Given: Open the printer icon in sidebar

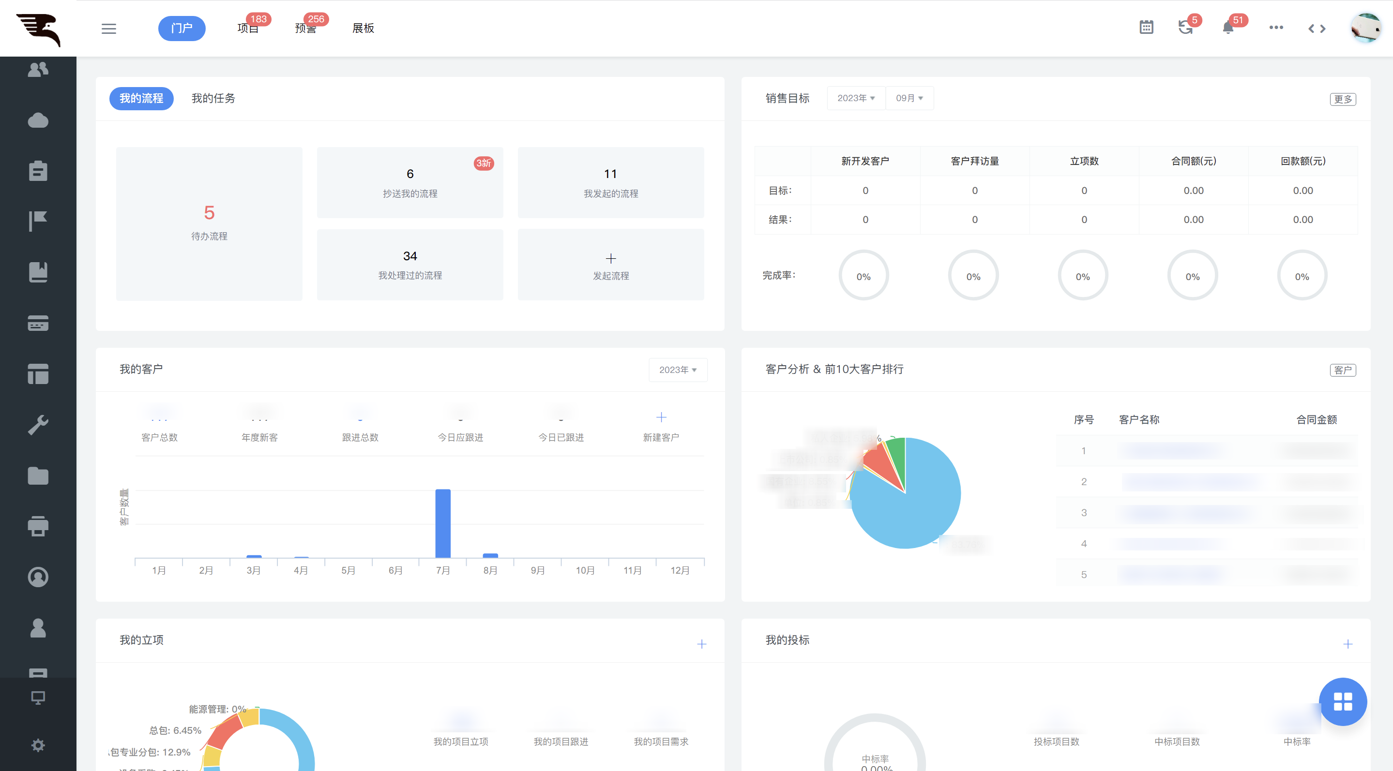Looking at the screenshot, I should (x=38, y=526).
